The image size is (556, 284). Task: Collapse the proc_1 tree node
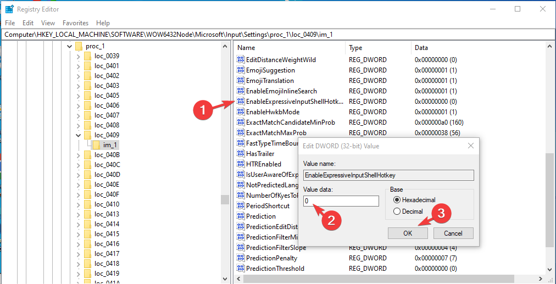(x=69, y=46)
